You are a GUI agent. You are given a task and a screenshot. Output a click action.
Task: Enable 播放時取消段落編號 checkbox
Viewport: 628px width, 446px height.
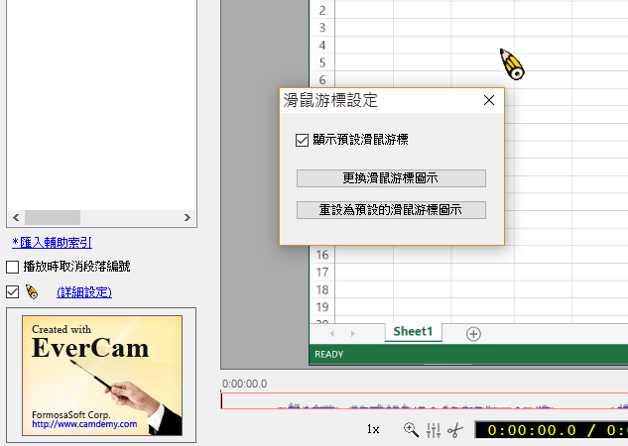(12, 267)
